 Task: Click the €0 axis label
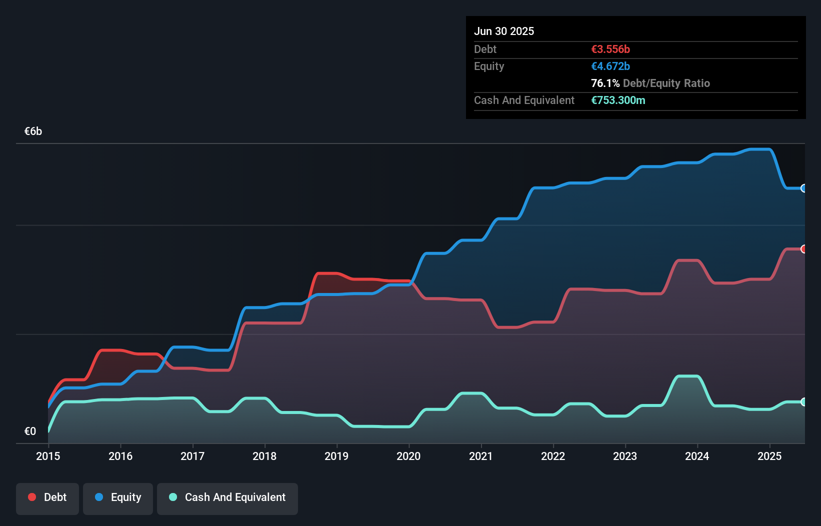coord(30,430)
